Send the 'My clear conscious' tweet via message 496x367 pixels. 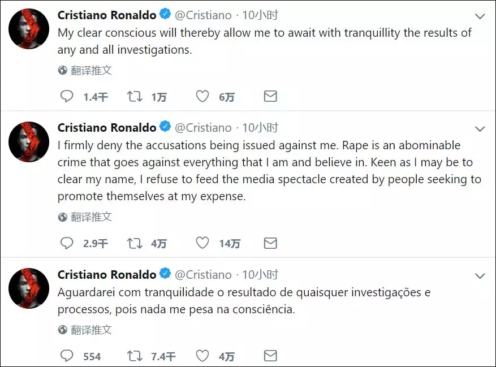click(270, 96)
